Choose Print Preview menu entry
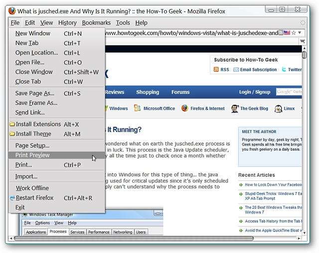The width and height of the screenshot is (319, 253). click(x=57, y=155)
